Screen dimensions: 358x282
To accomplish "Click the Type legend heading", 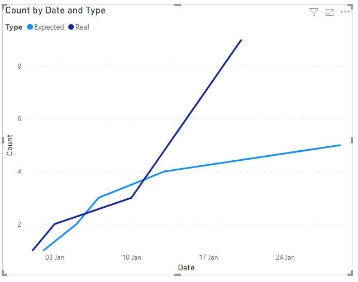I will 14,27.
